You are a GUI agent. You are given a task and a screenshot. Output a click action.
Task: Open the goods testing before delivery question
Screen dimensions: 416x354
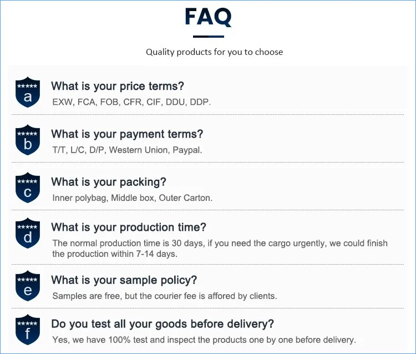tap(163, 324)
